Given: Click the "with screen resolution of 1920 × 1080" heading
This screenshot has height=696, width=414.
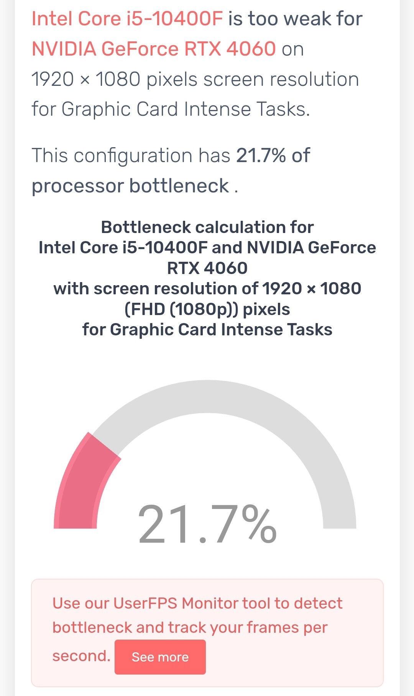Looking at the screenshot, I should tap(207, 289).
